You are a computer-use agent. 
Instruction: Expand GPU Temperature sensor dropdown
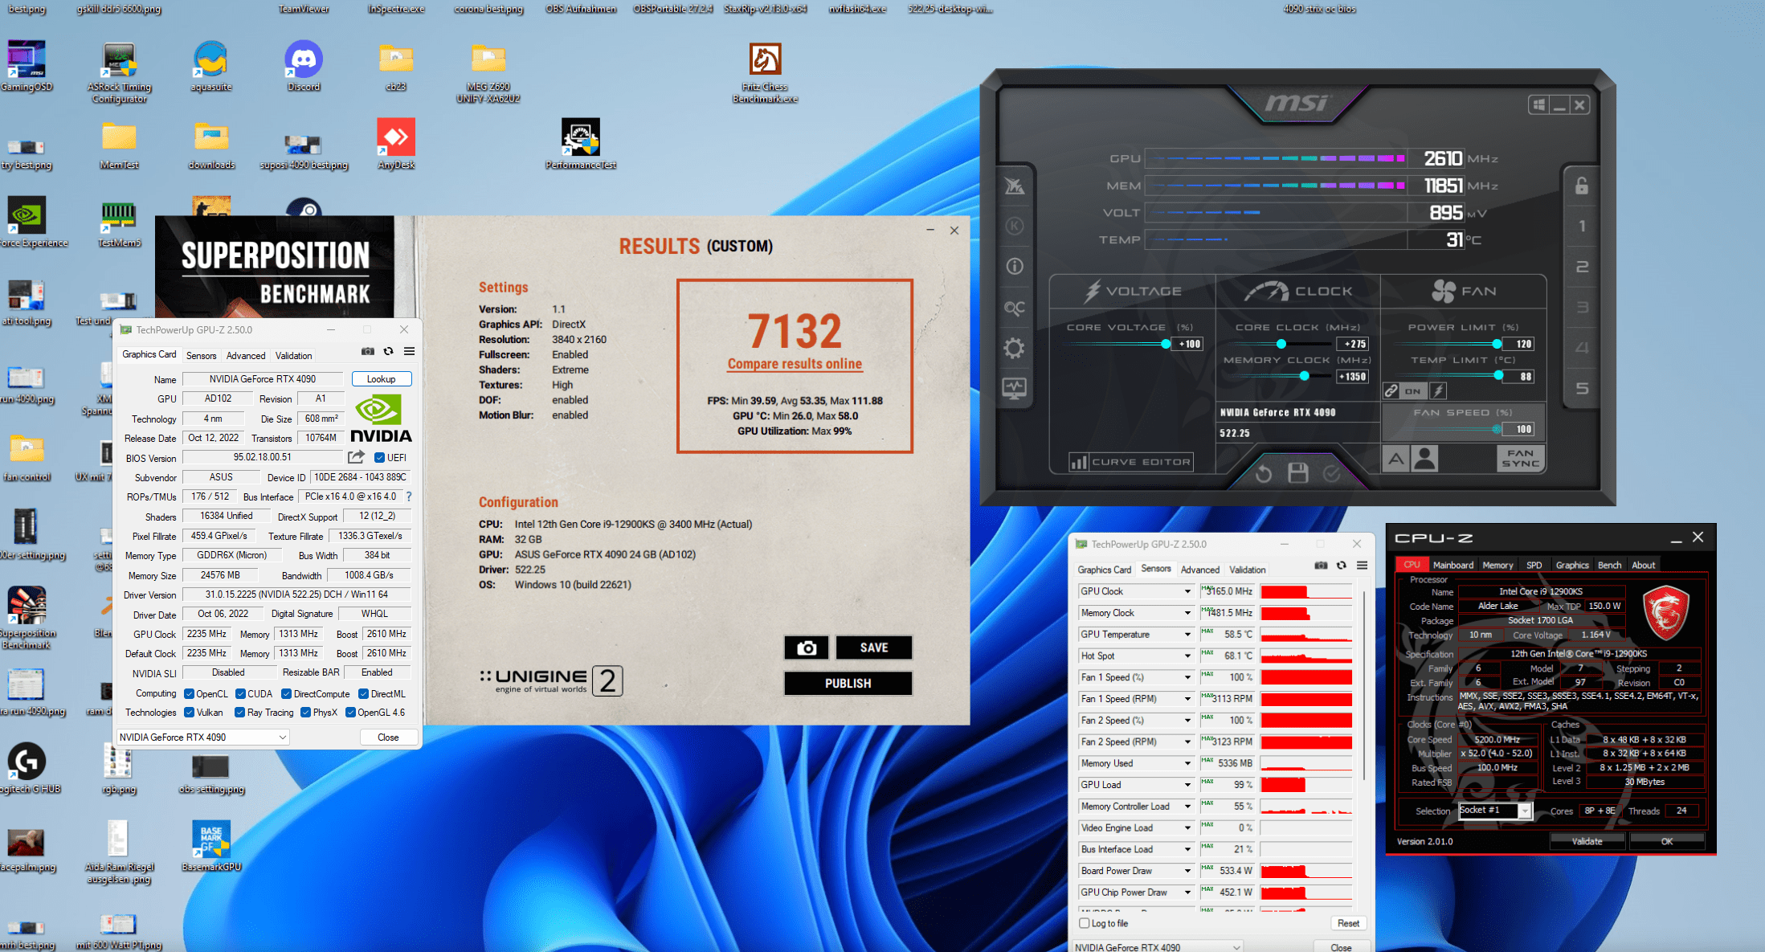tap(1187, 635)
